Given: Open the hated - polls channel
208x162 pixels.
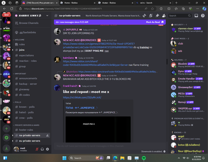Looking at the screenshot, I should point(32,112).
